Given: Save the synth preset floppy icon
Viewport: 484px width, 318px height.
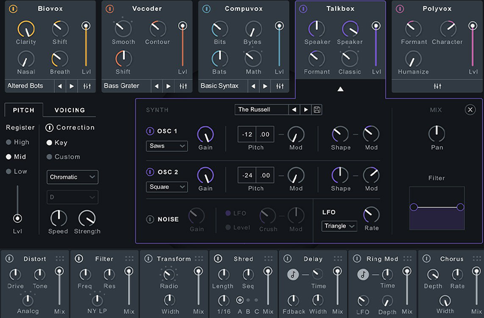Looking at the screenshot, I should [317, 109].
